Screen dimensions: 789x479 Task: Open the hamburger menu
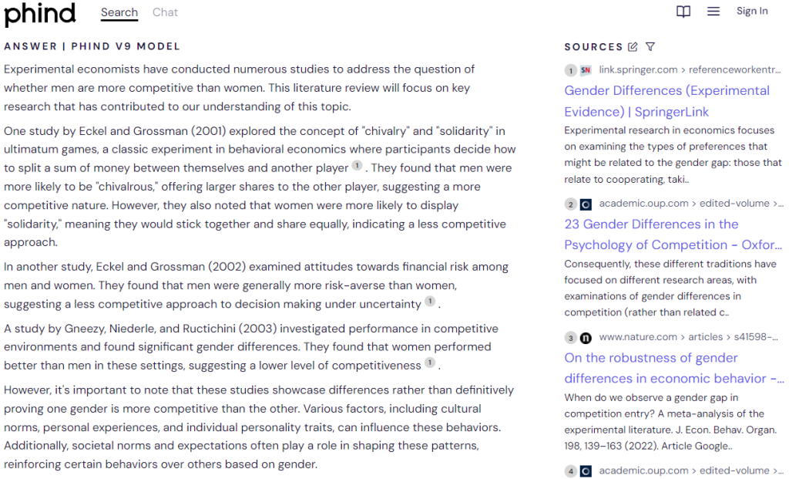click(713, 12)
